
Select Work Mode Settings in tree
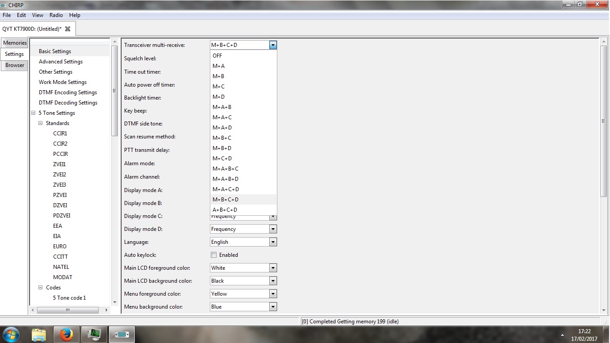pyautogui.click(x=63, y=82)
